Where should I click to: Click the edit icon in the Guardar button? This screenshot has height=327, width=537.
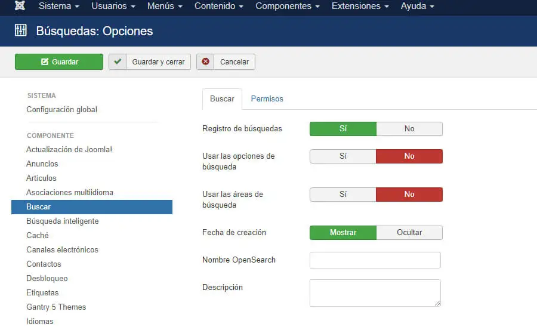click(x=45, y=61)
